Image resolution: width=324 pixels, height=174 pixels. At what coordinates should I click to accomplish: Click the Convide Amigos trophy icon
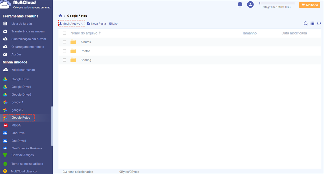[5, 155]
